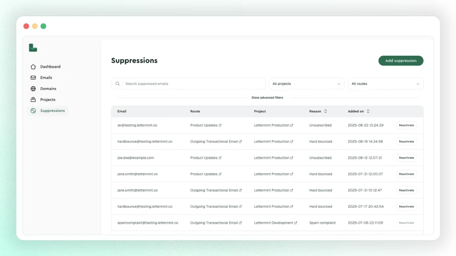Open external link icon for joe.doe Product Updates
456x256 pixels.
tap(220, 158)
